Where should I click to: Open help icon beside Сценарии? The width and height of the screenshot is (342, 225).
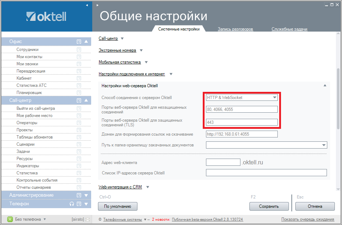click(79, 144)
